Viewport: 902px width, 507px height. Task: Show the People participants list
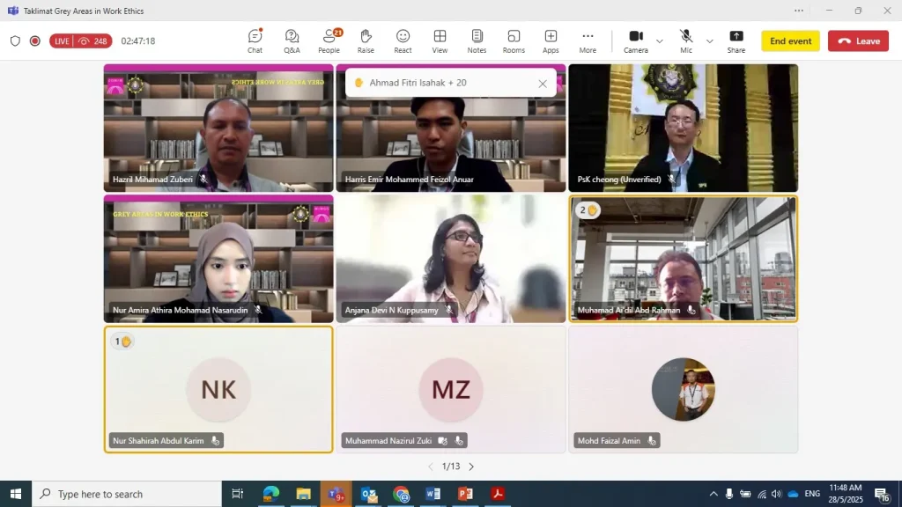click(x=329, y=40)
